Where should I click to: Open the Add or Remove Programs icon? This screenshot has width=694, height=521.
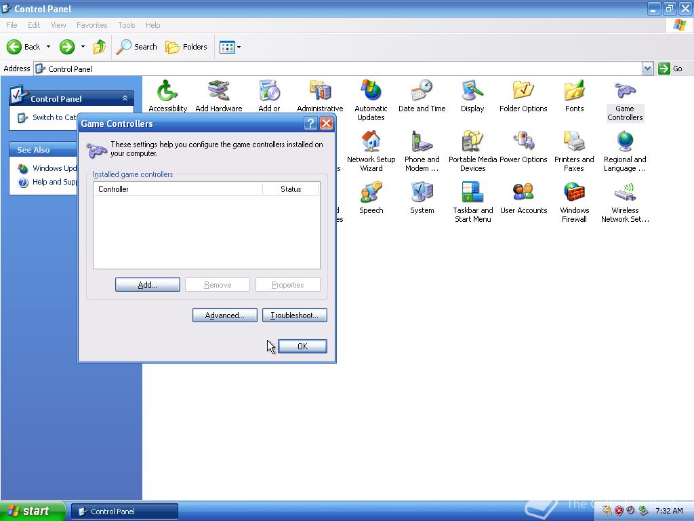coord(269,95)
